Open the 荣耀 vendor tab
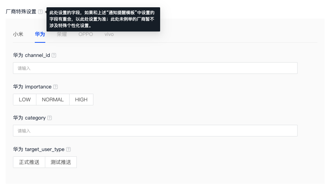Image resolution: width=334 pixels, height=191 pixels. (62, 34)
